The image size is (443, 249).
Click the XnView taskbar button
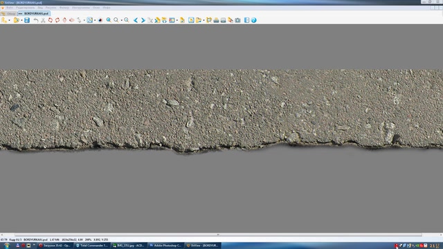tap(203, 246)
